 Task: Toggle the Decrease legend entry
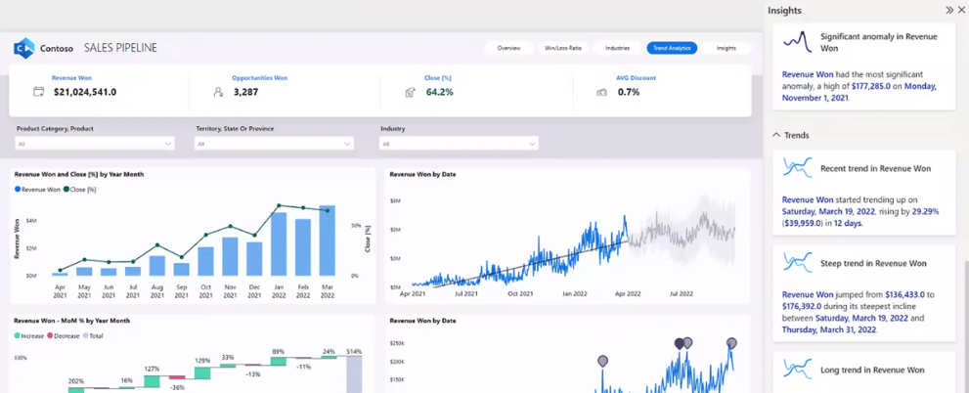coord(63,335)
